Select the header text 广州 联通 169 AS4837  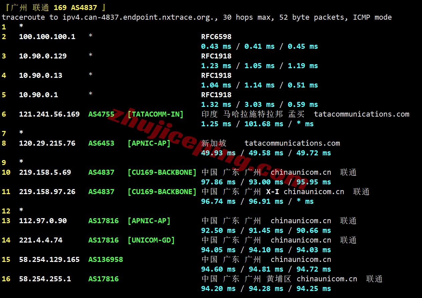(54, 7)
